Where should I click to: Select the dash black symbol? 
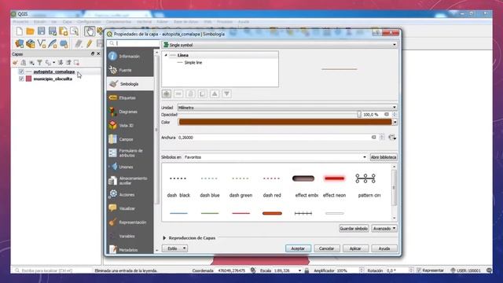pyautogui.click(x=178, y=186)
